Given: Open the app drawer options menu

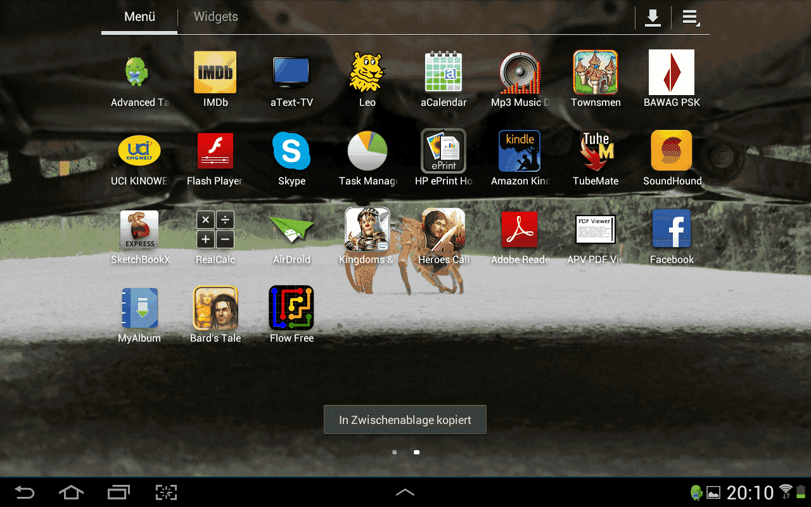Looking at the screenshot, I should (690, 18).
